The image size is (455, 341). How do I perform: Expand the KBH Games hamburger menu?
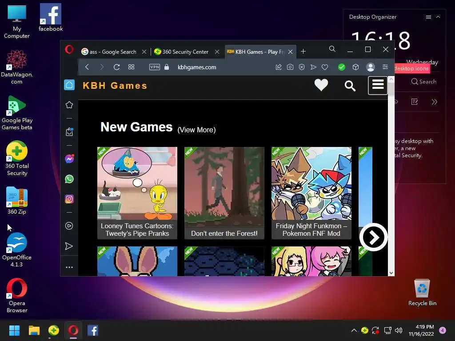(378, 86)
